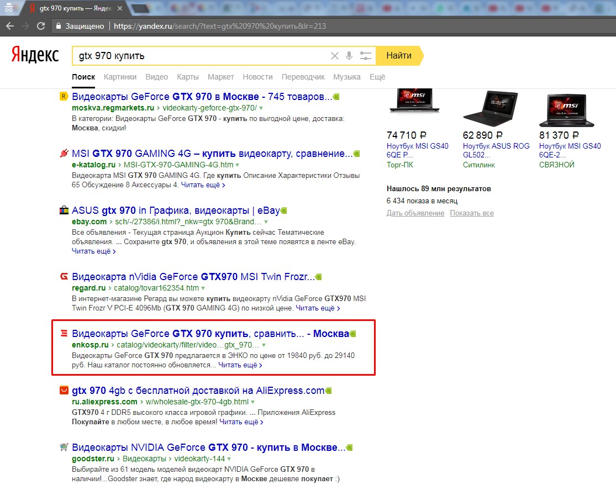Open the Карты tab
This screenshot has width=616, height=495.
tap(188, 77)
